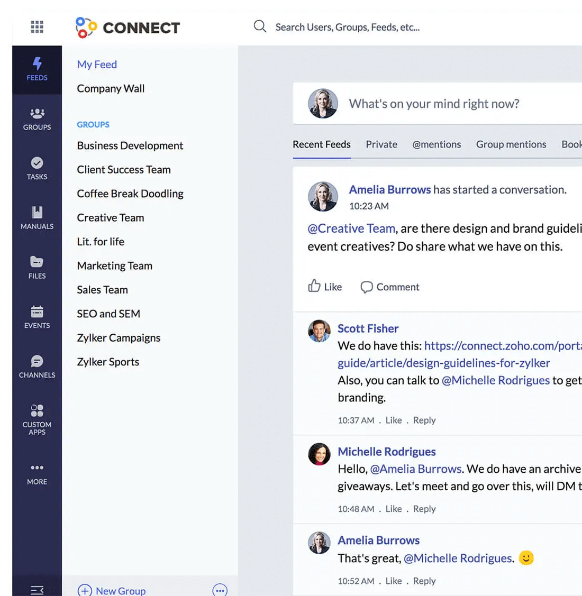582x596 pixels.
Task: Open Custom Apps in the sidebar
Action: pyautogui.click(x=37, y=419)
